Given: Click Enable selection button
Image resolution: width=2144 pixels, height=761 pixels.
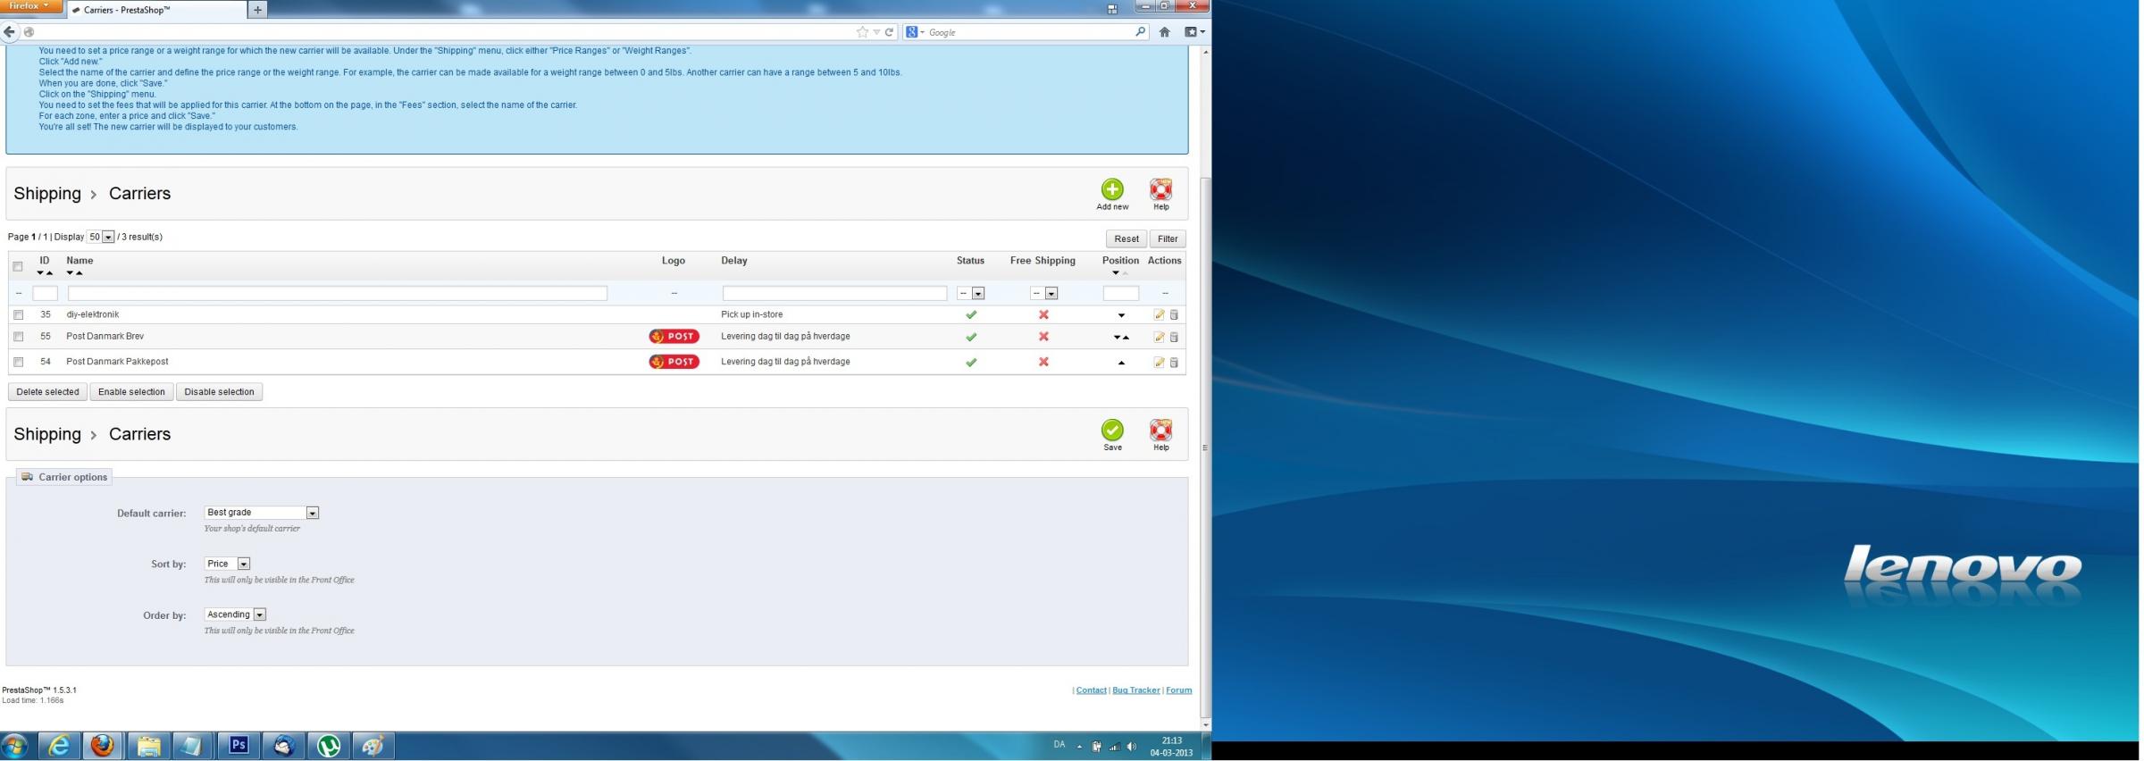Looking at the screenshot, I should (x=131, y=392).
